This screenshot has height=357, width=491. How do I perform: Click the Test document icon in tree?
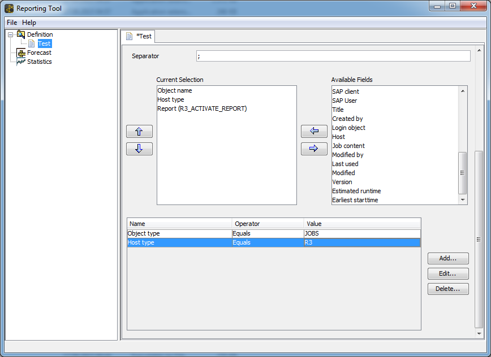[32, 43]
